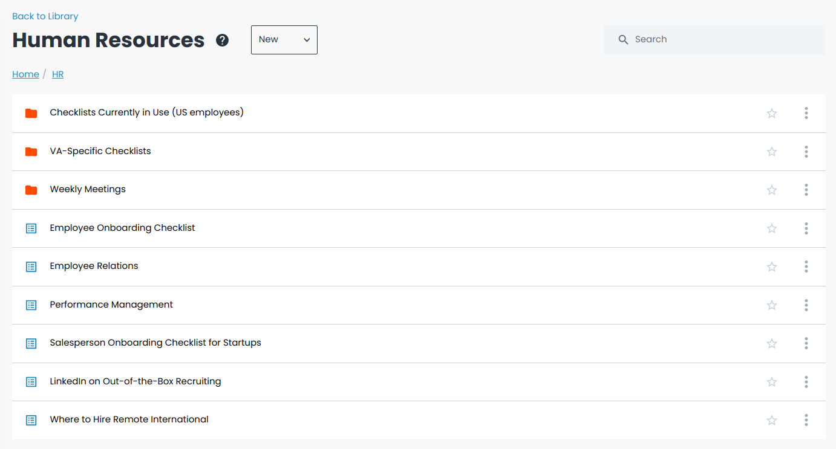
Task: Open the Employee Relations title
Action: coord(94,266)
